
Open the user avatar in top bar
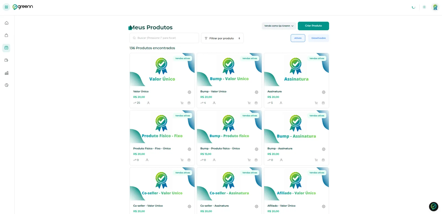(435, 7)
